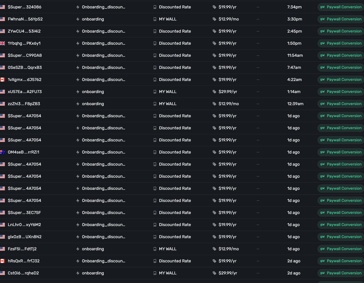Open user $Super…324086
The width and height of the screenshot is (364, 283).
tap(25, 7)
